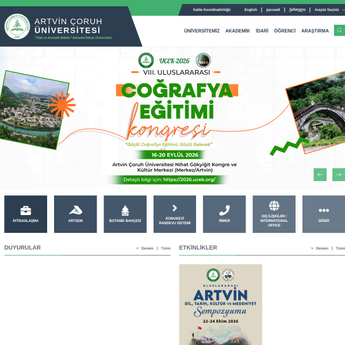Open Üniversitemiz menu
This screenshot has height=345, width=345.
tap(202, 31)
